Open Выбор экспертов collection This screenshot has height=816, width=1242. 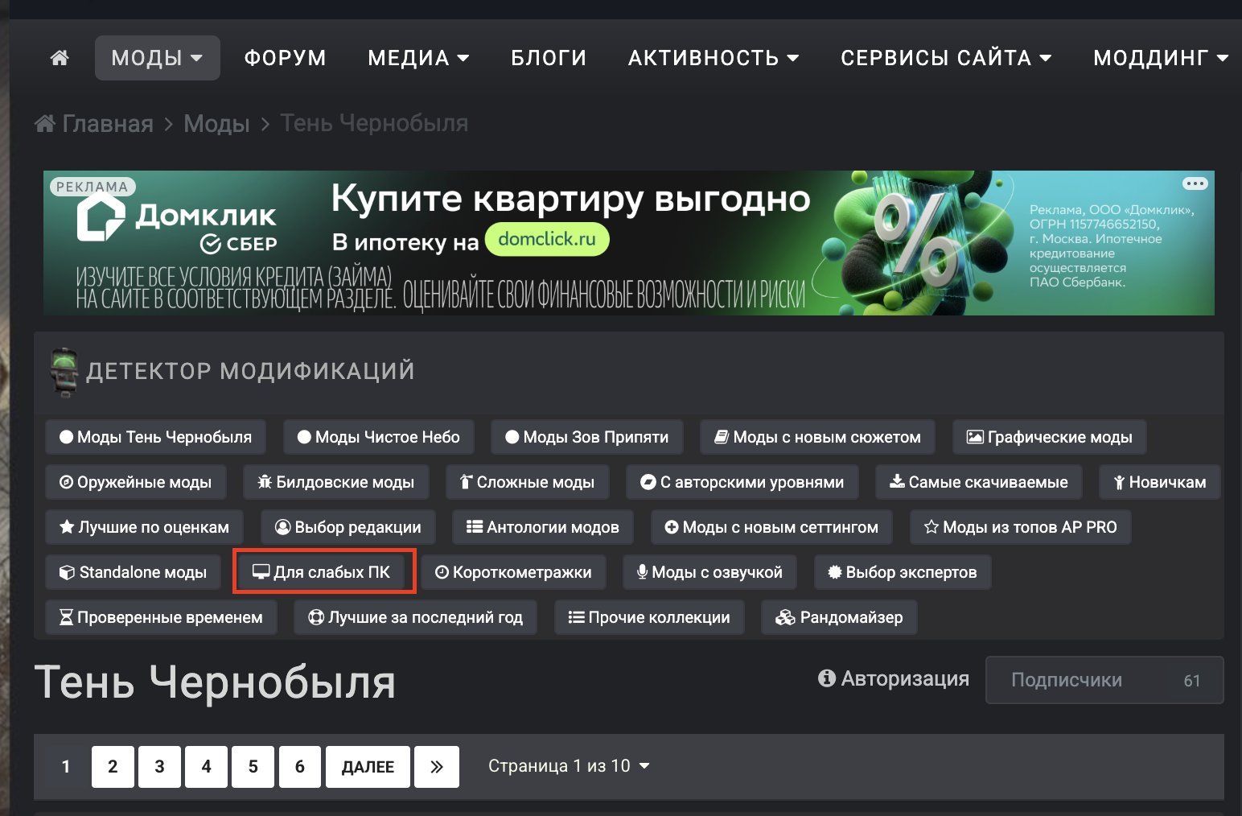point(903,572)
